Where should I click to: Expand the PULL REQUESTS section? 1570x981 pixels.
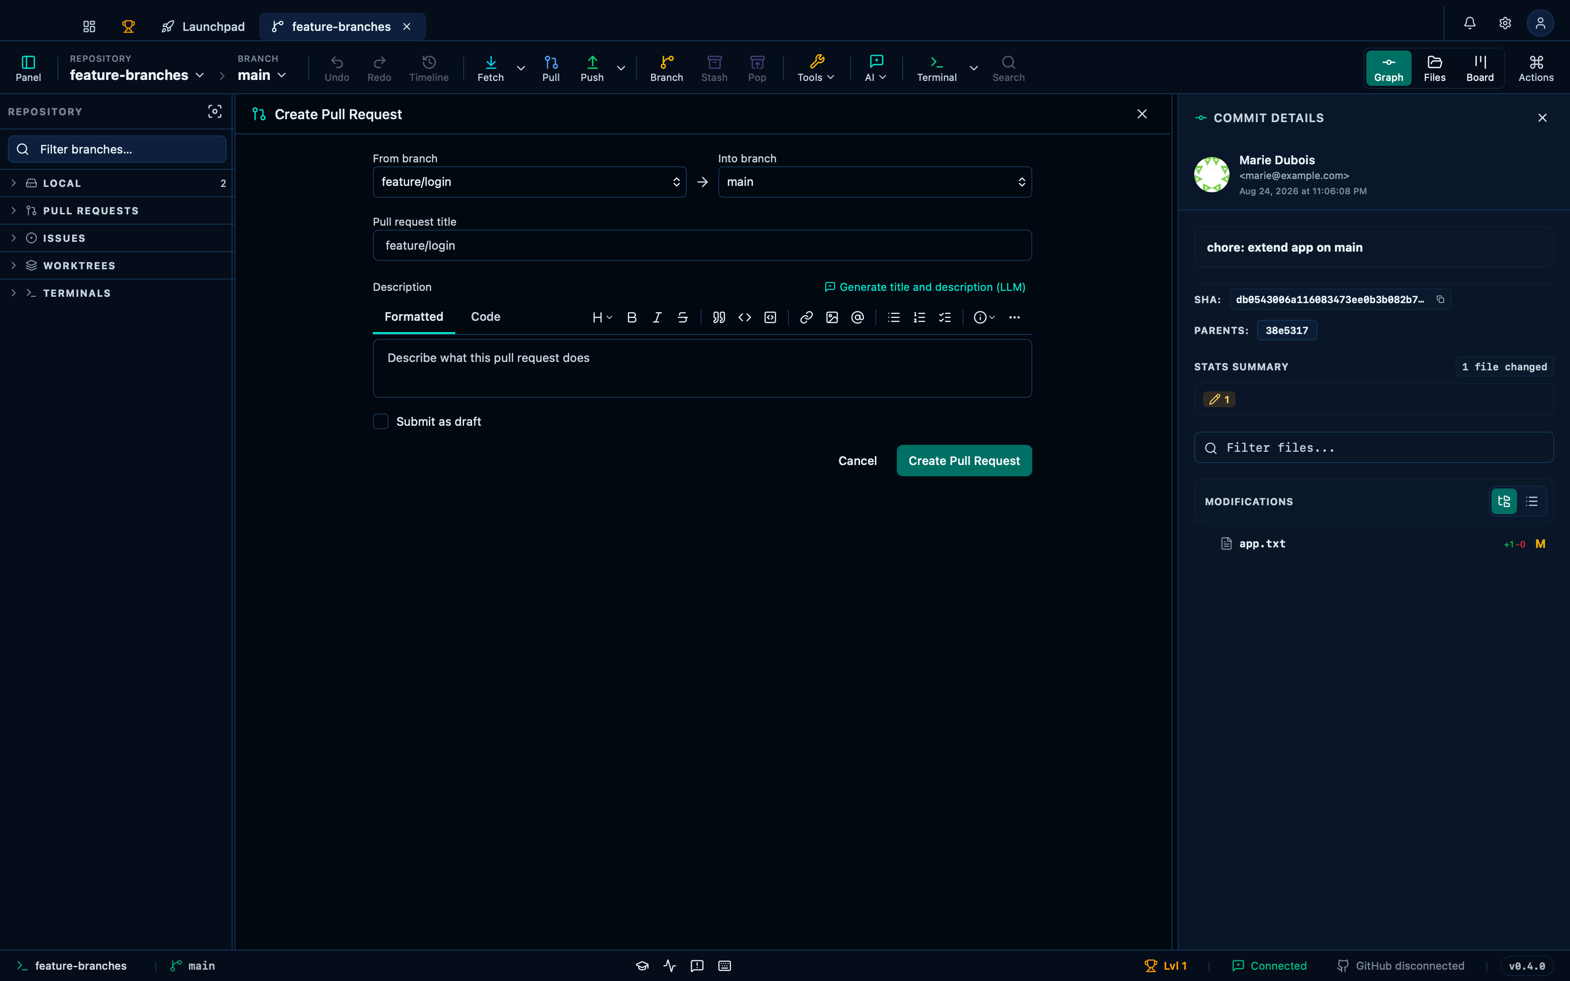(117, 211)
